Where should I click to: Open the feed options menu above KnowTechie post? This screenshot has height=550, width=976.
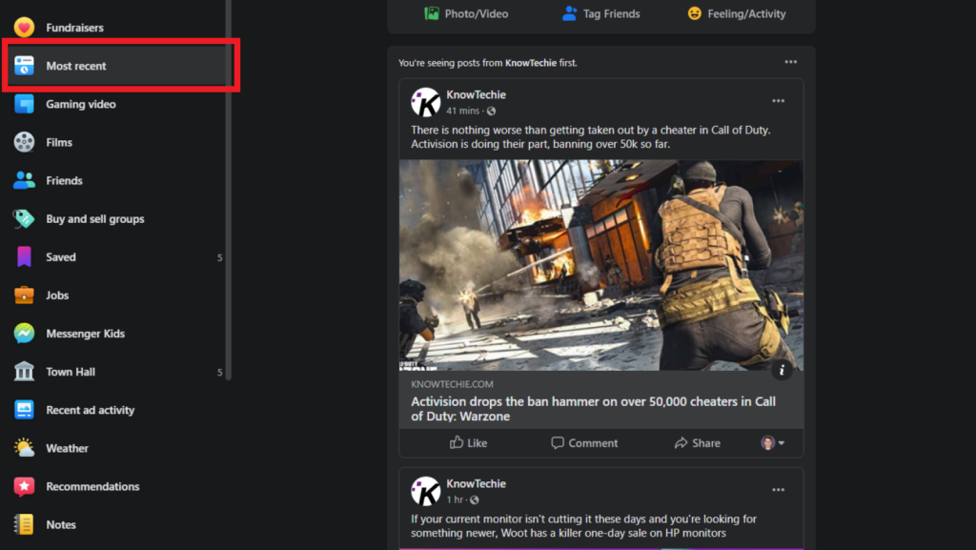point(790,62)
